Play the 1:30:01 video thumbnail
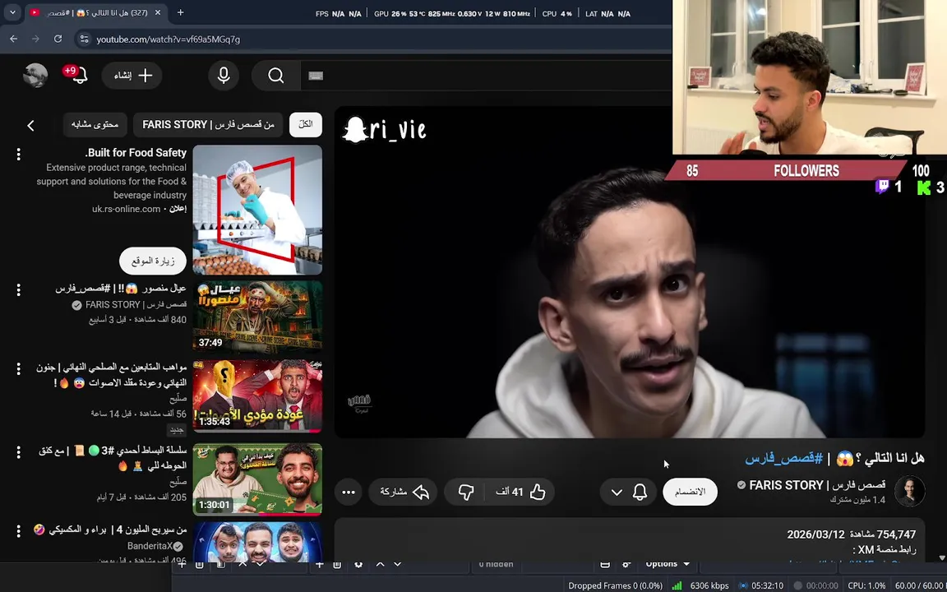Image resolution: width=947 pixels, height=592 pixels. click(x=257, y=479)
